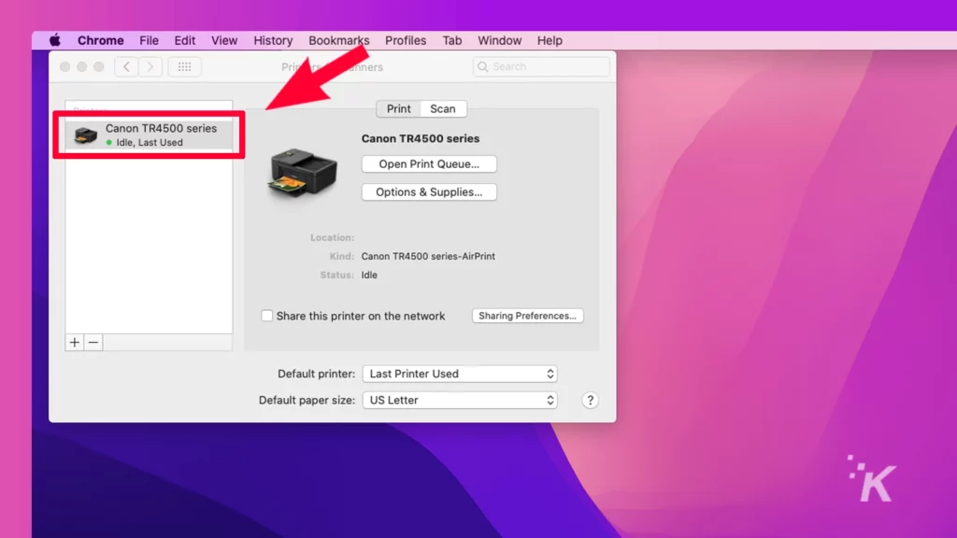Image resolution: width=957 pixels, height=538 pixels.
Task: Click the Canon printer icon in the sidebar list
Action: tap(85, 134)
